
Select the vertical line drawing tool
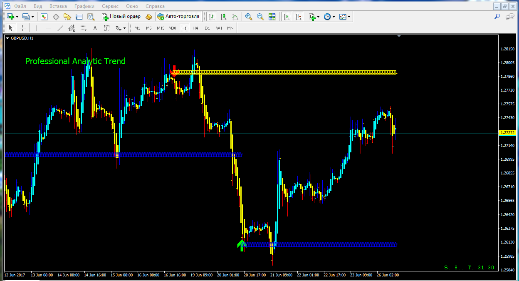[x=37, y=28]
